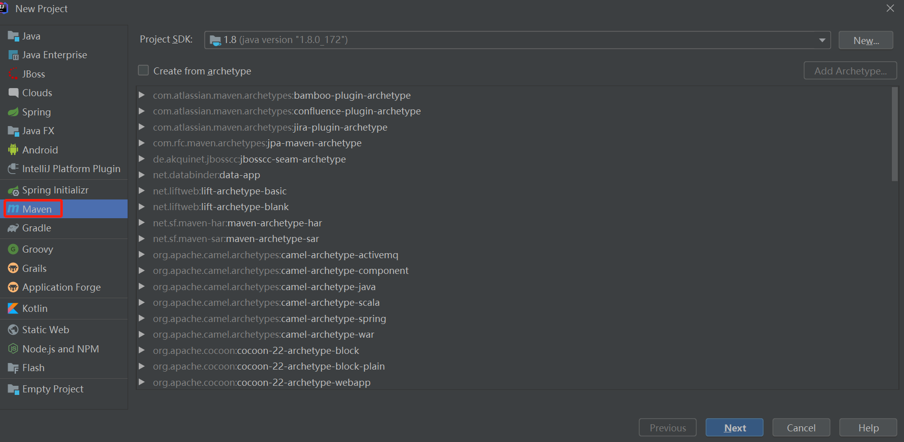Viewport: 904px width, 442px height.
Task: Select the Empty Project option
Action: click(x=53, y=389)
